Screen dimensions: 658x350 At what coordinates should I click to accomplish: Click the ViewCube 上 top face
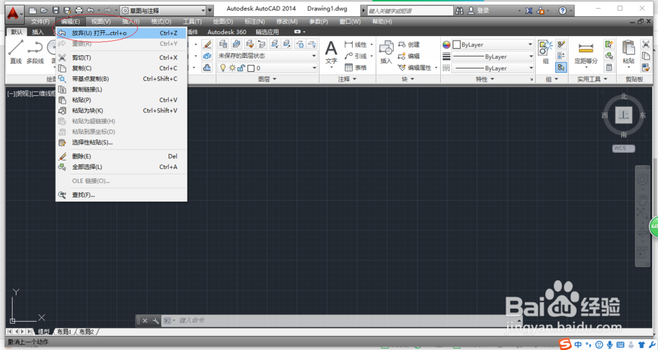pyautogui.click(x=624, y=115)
